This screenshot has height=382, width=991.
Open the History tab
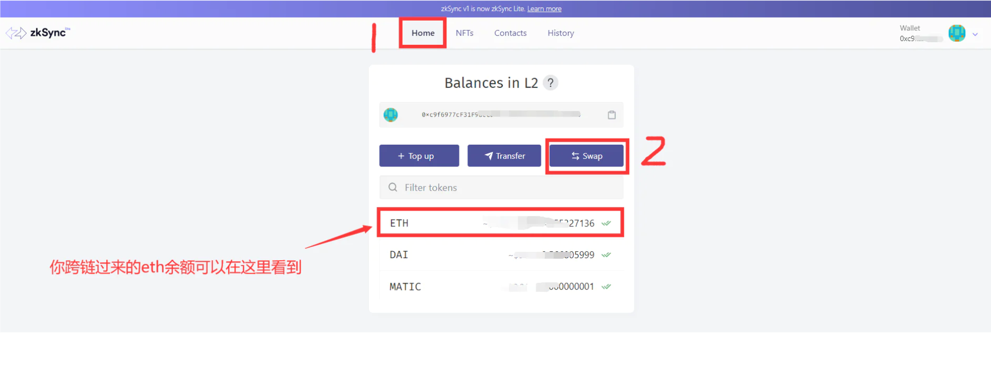pyautogui.click(x=561, y=33)
